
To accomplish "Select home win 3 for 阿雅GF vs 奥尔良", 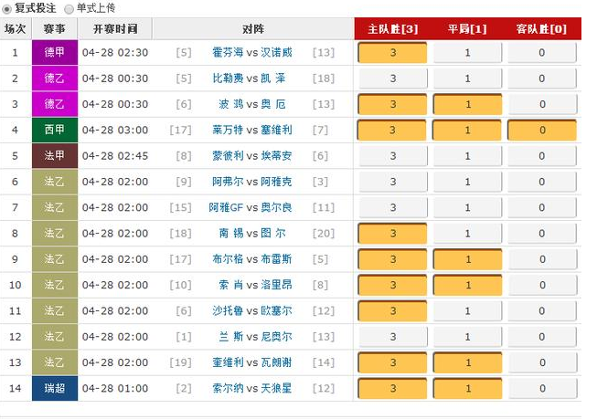I will click(x=392, y=207).
